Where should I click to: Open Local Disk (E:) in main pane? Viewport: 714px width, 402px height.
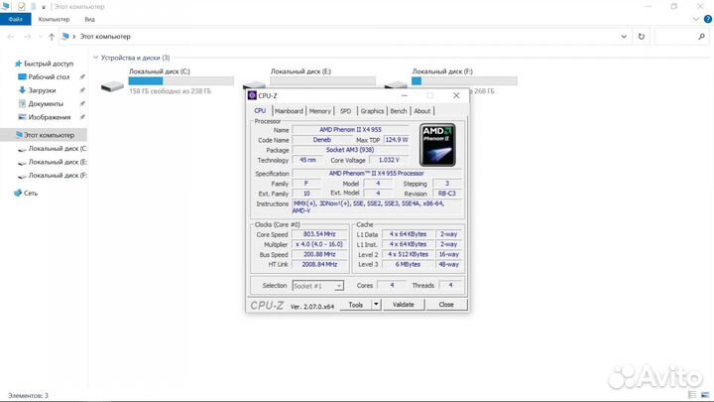coord(256,81)
